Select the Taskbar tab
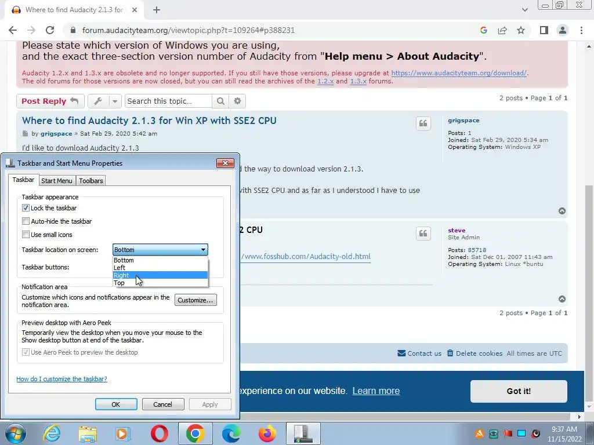Viewport: 594px width, 445px height. pos(23,180)
